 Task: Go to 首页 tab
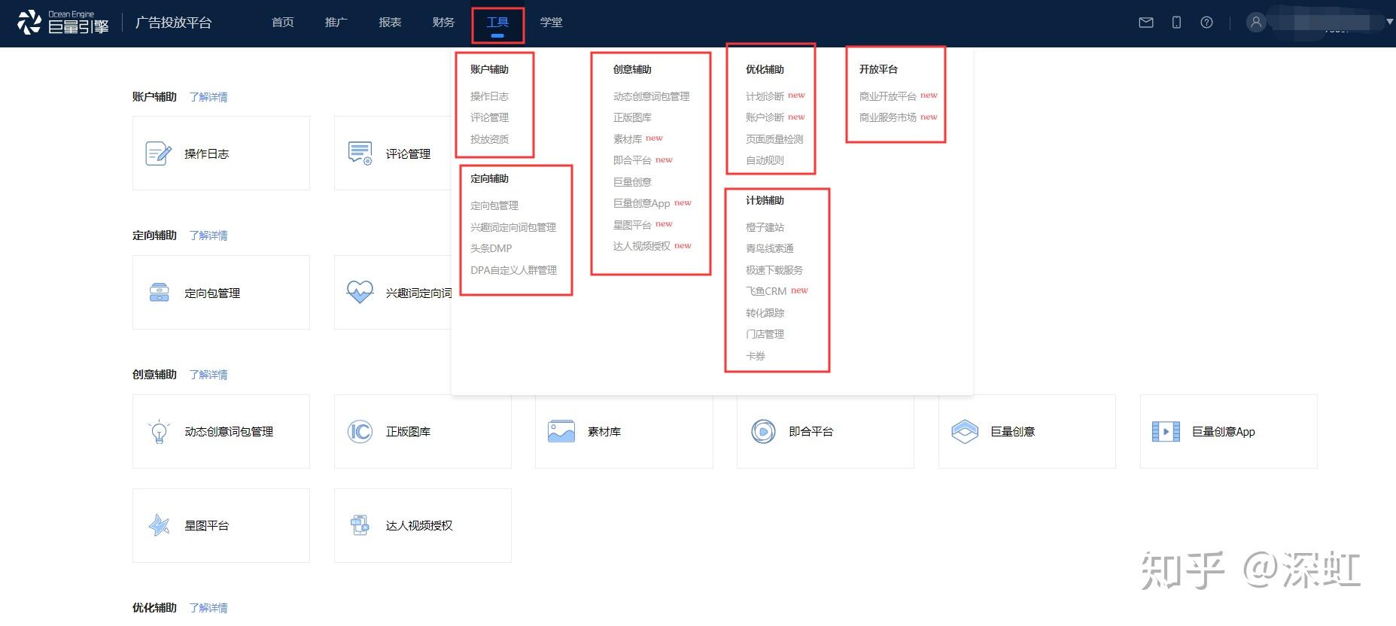point(283,23)
